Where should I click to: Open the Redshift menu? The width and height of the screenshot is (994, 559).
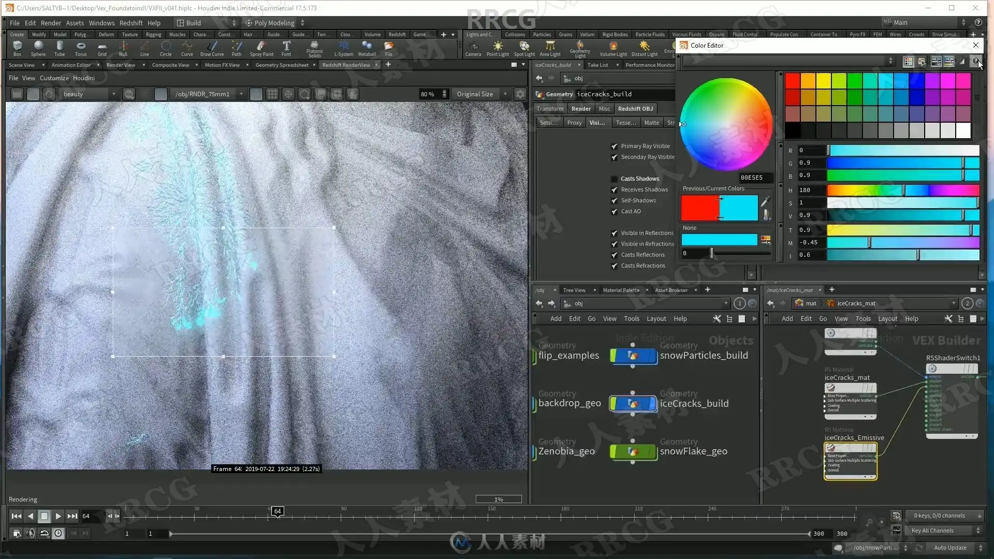pyautogui.click(x=131, y=23)
